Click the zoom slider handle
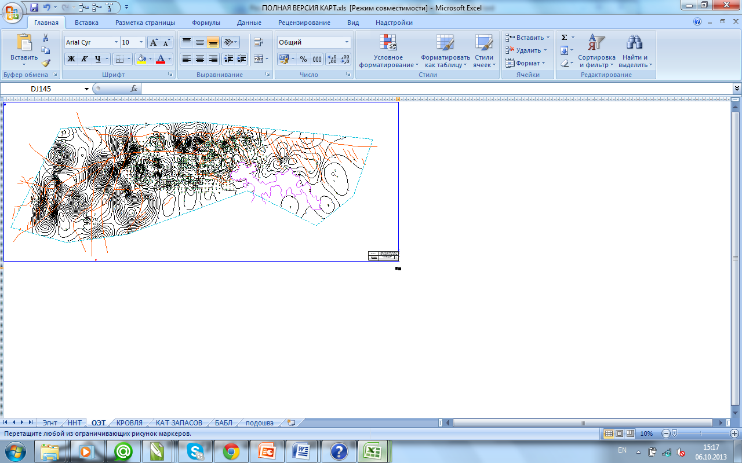This screenshot has height=463, width=742. (x=674, y=433)
